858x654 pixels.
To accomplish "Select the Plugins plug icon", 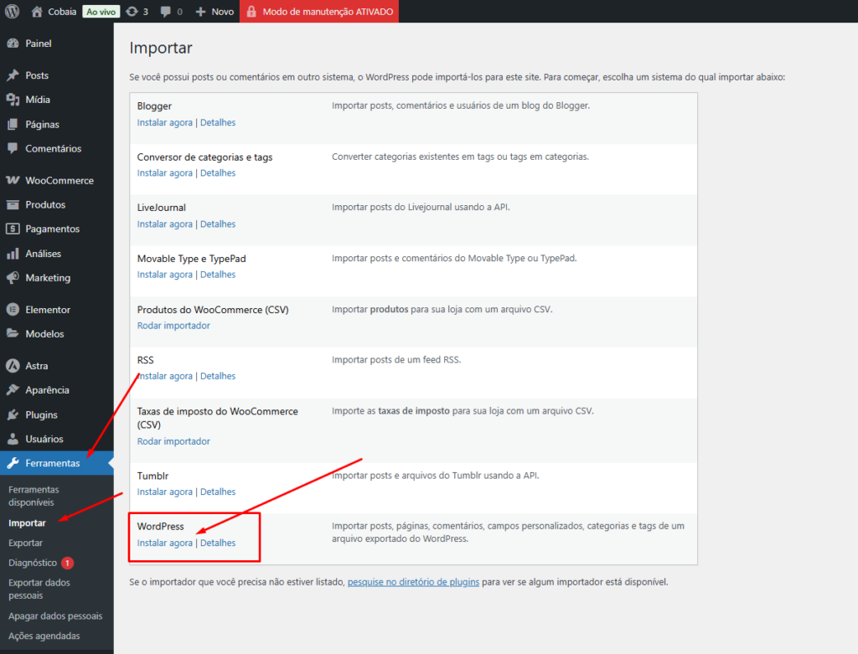I will (x=14, y=414).
